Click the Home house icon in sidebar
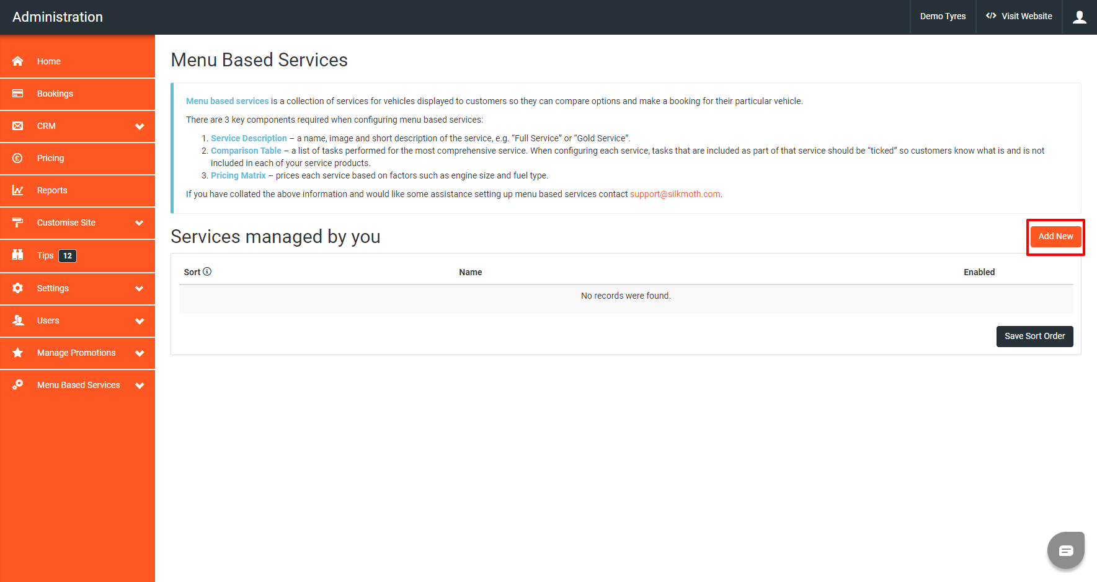Image resolution: width=1097 pixels, height=582 pixels. point(17,61)
